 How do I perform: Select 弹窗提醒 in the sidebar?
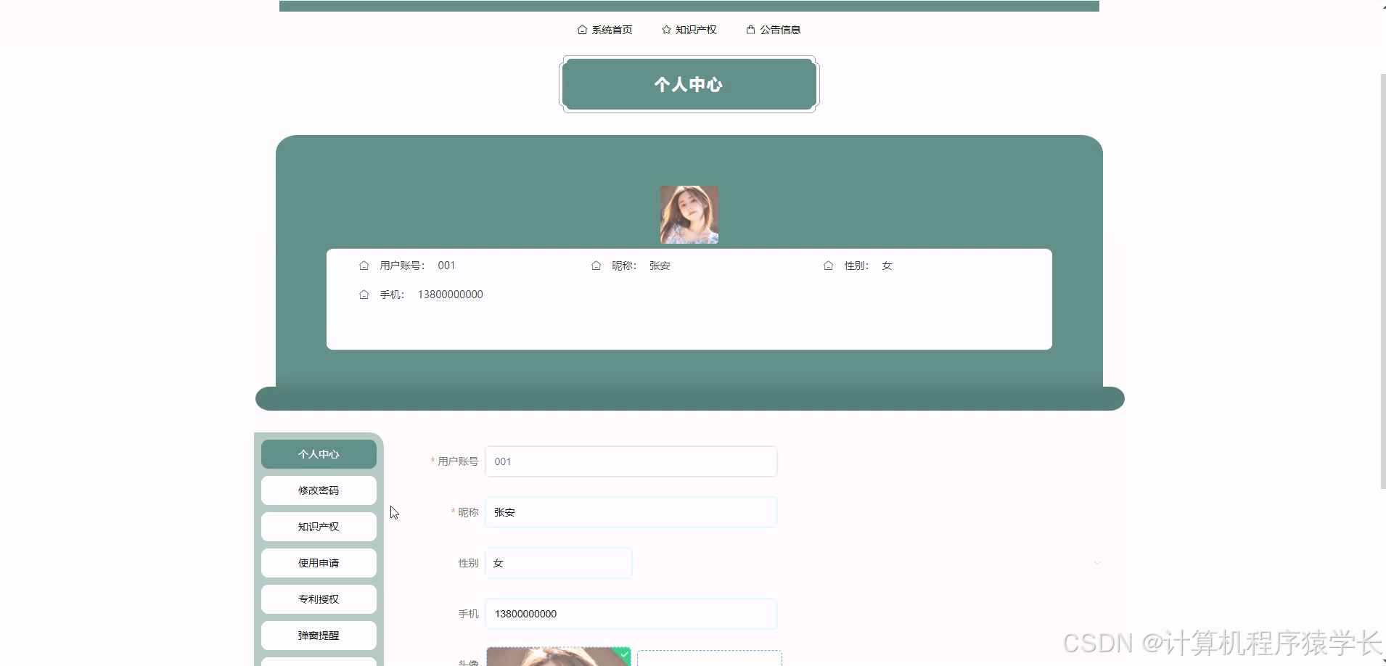pos(318,635)
